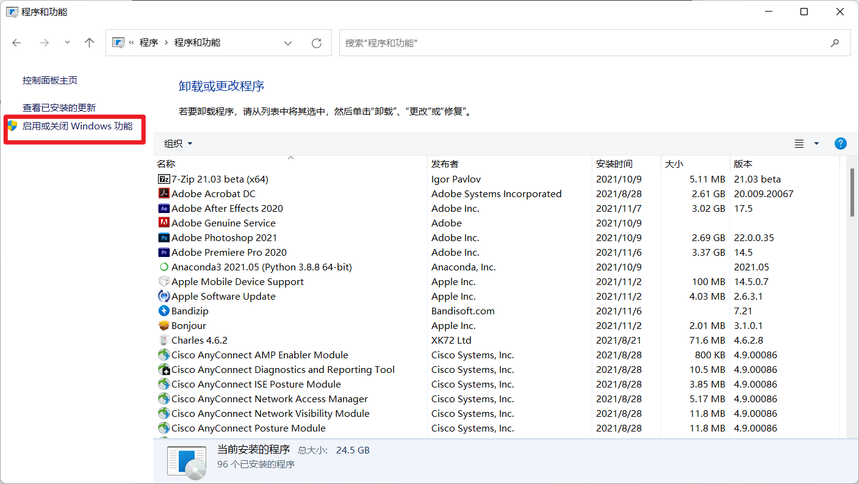859x484 pixels.
Task: Click the Bonjour program icon
Action: (164, 326)
